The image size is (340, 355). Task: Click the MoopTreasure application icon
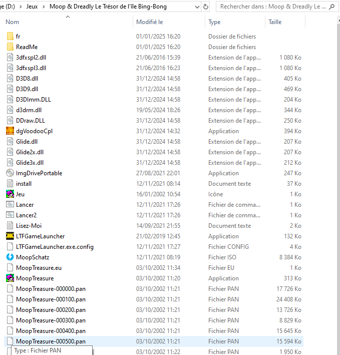tap(10, 278)
